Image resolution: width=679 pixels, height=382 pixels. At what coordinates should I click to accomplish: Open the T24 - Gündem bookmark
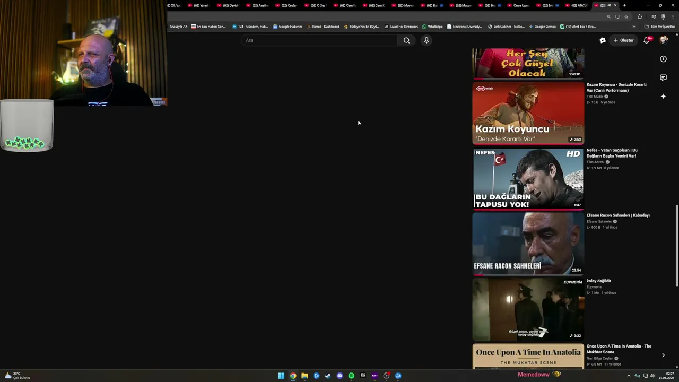coord(250,27)
